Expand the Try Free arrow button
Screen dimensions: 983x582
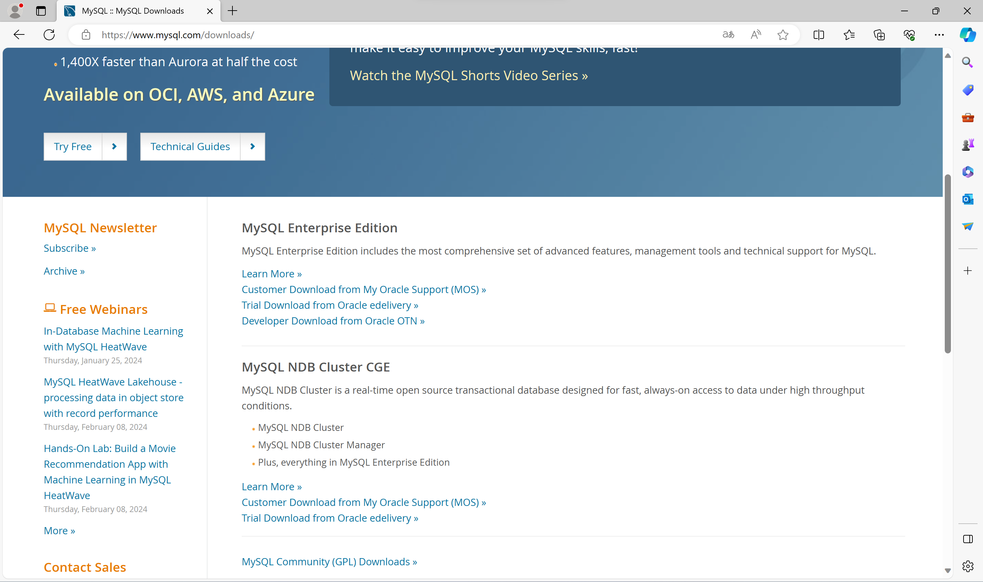(114, 146)
